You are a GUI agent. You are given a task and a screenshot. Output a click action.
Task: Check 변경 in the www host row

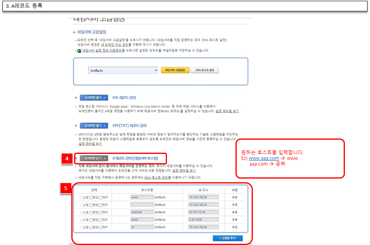[x=91, y=198]
